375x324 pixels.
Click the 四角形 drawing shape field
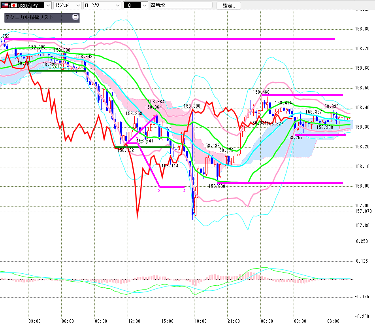181,5
